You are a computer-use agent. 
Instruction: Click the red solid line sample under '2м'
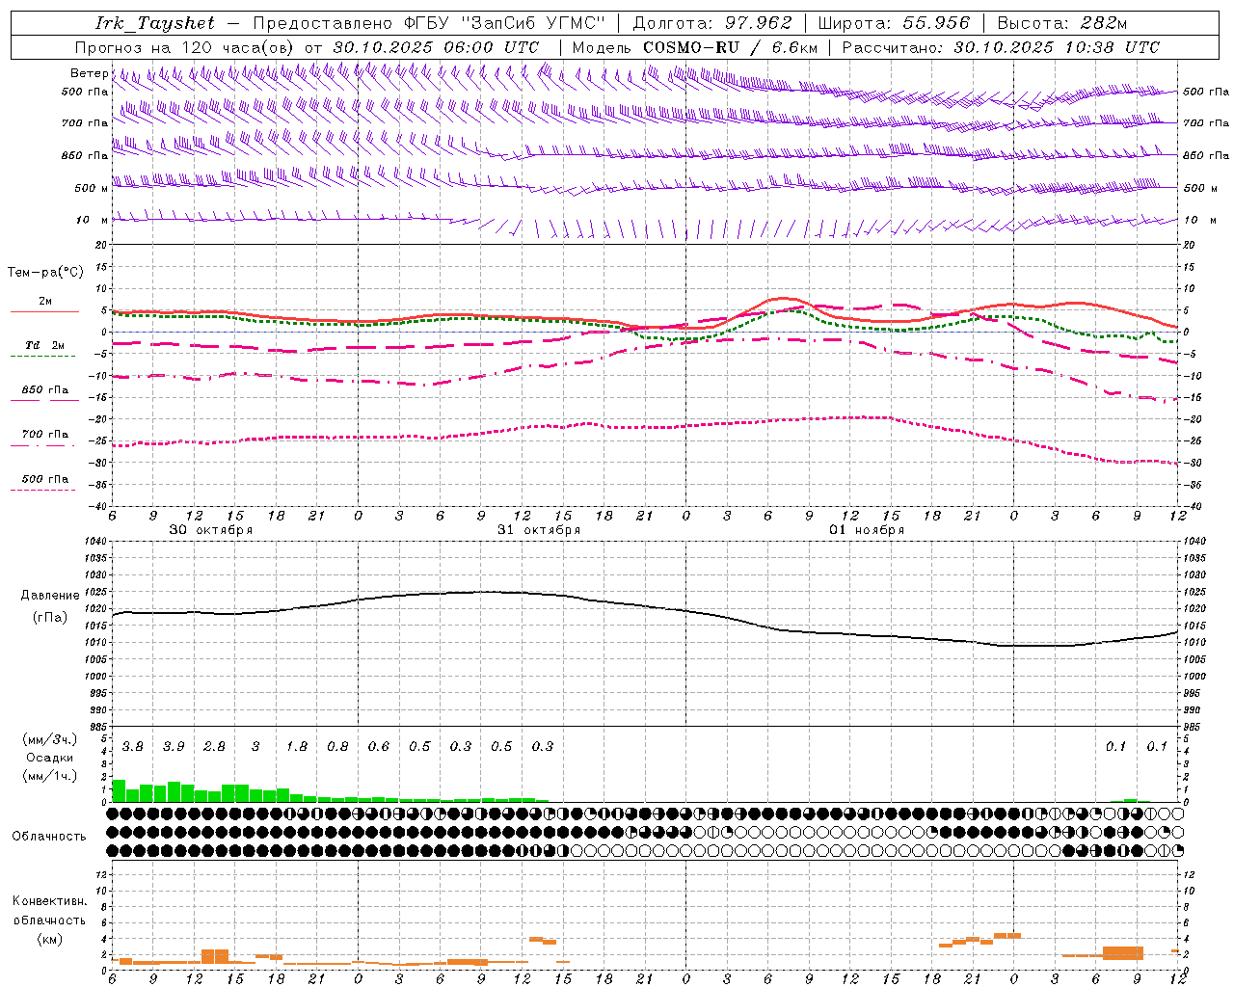click(44, 312)
